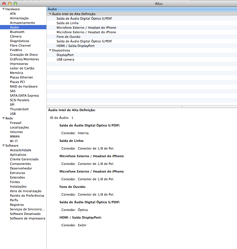The height and width of the screenshot is (249, 237).
Task: Collapse the Software section triangle
Action: [3, 146]
